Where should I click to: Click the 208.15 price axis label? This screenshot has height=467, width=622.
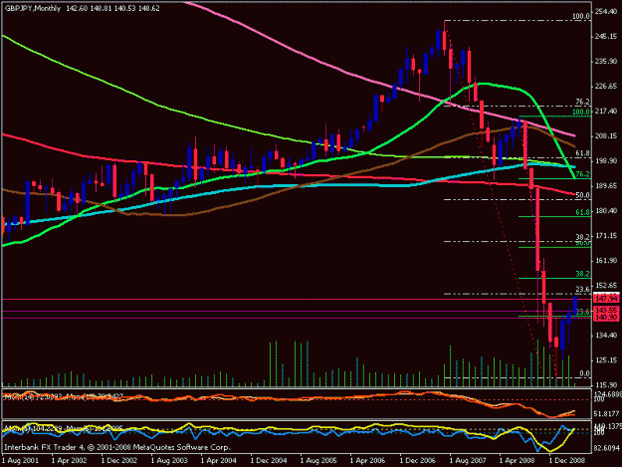pyautogui.click(x=606, y=136)
